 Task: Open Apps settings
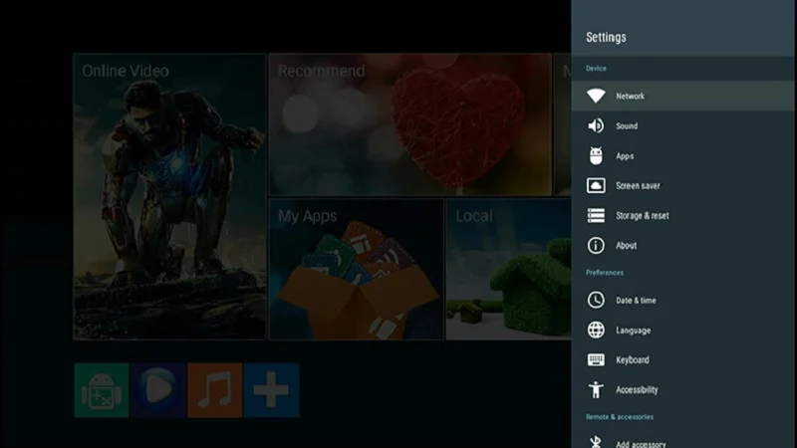coord(683,155)
